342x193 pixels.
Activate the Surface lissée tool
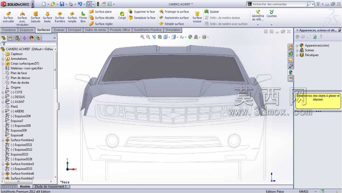[x=47, y=17]
